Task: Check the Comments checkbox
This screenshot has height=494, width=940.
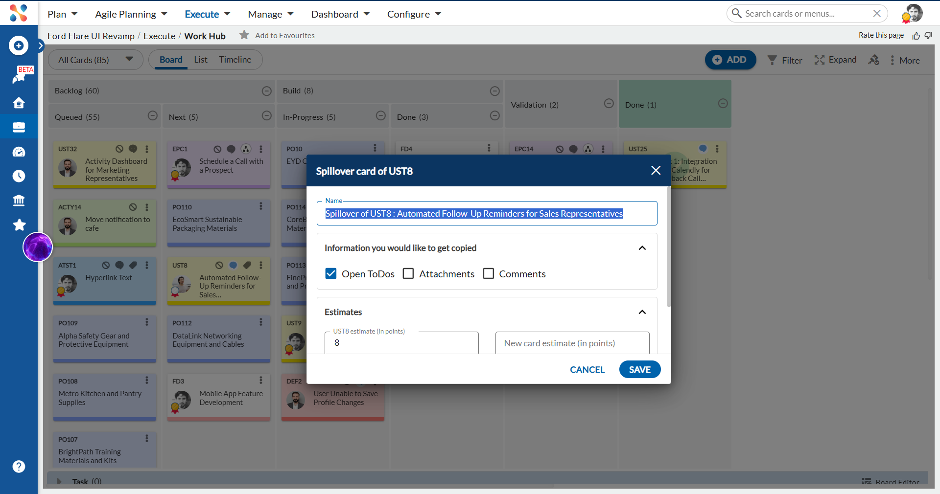Action: coord(488,273)
